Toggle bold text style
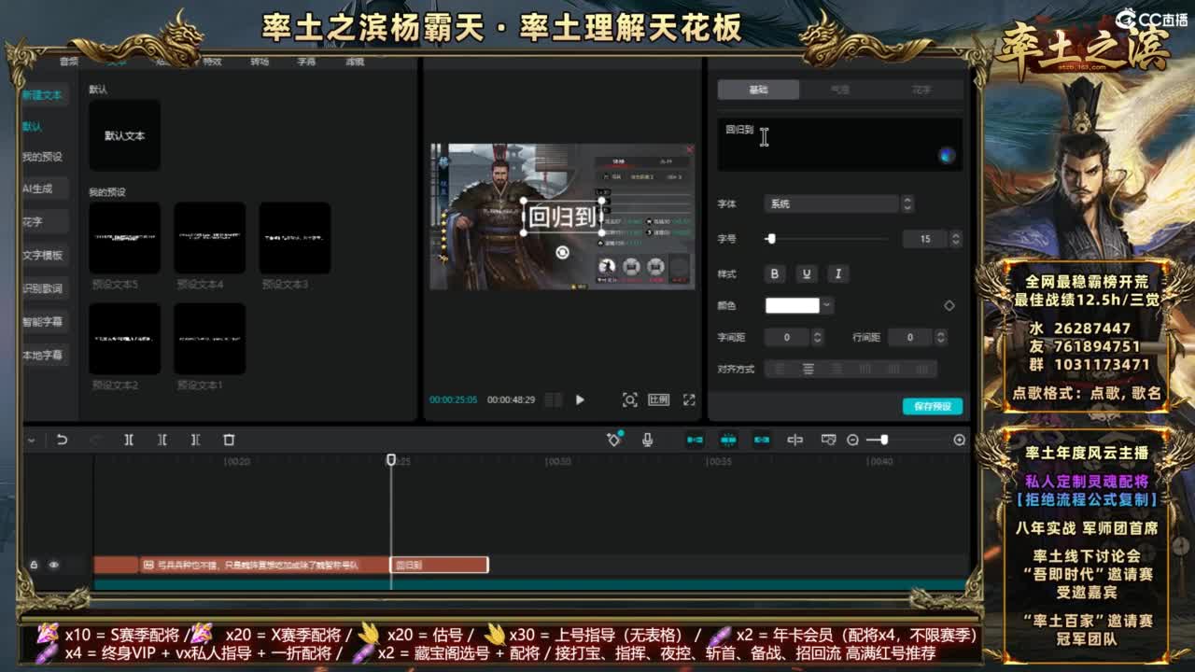Image resolution: width=1195 pixels, height=672 pixels. pos(774,273)
